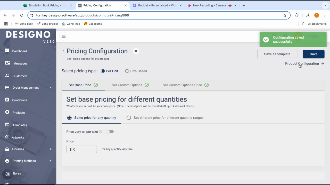
Task: Choose Set different price for different quantity ranges
Action: (129, 118)
